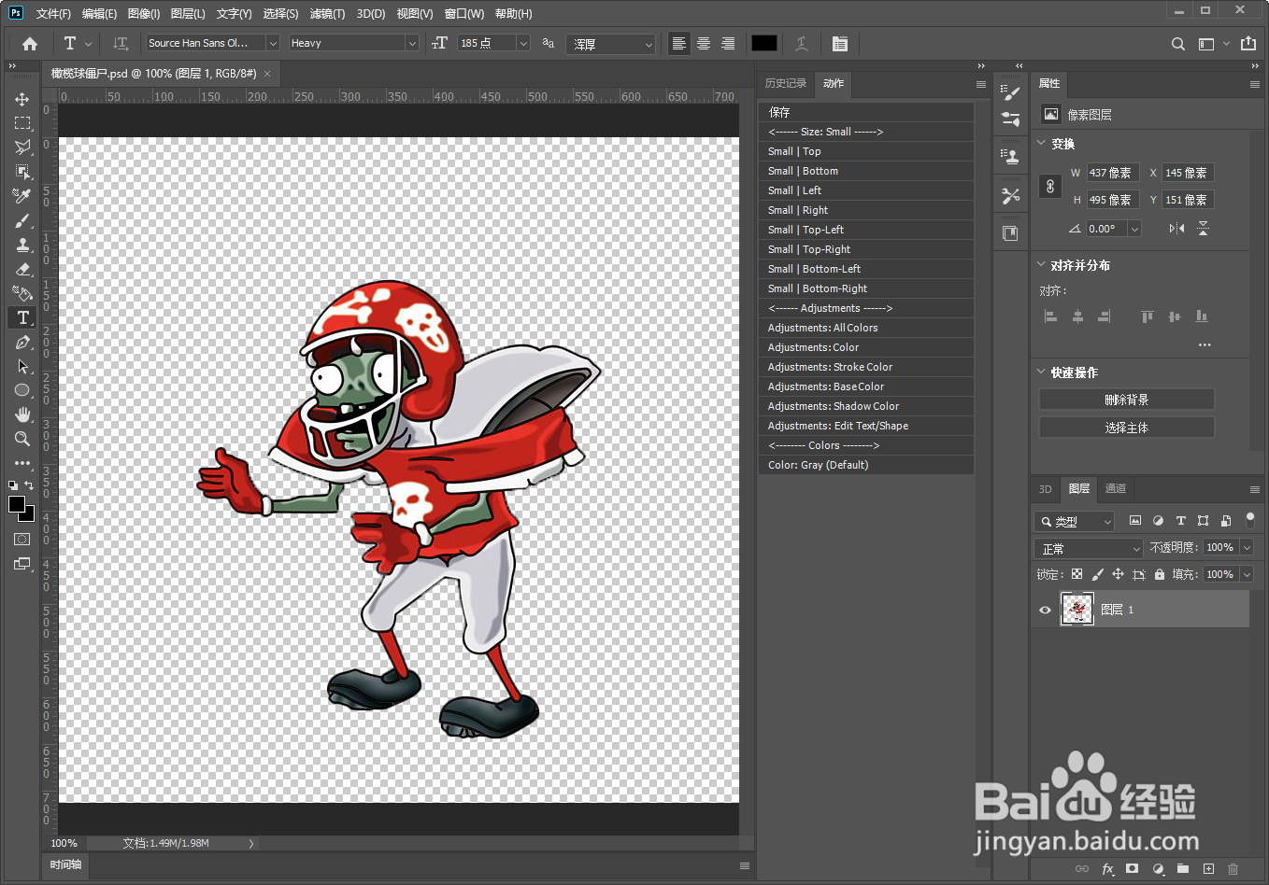The height and width of the screenshot is (885, 1269).
Task: Toggle lock all padlock icon
Action: pos(1160,574)
